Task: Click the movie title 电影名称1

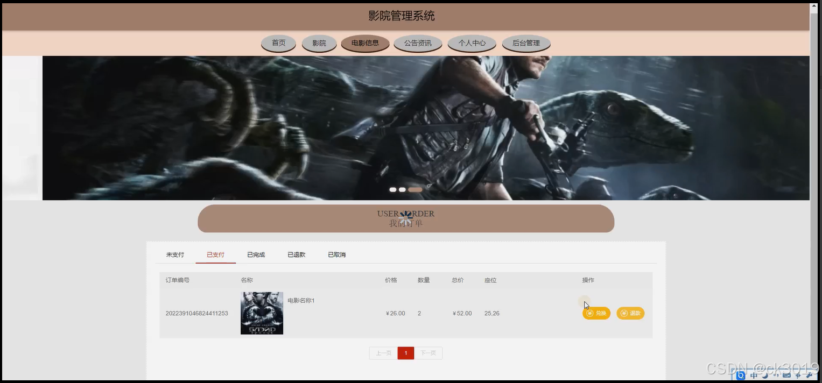Action: [x=301, y=300]
